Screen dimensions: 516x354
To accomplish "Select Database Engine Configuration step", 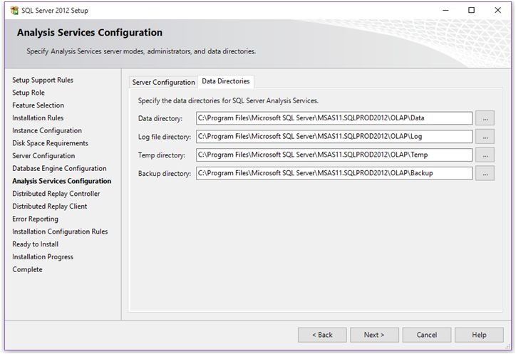I will click(60, 168).
